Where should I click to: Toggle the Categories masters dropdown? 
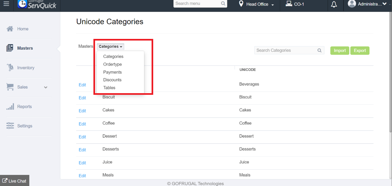tap(110, 47)
